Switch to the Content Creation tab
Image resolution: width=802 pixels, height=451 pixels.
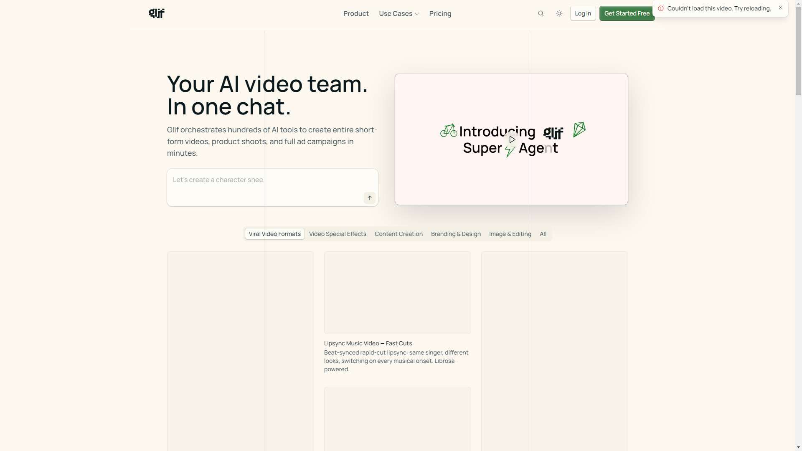tap(398, 234)
